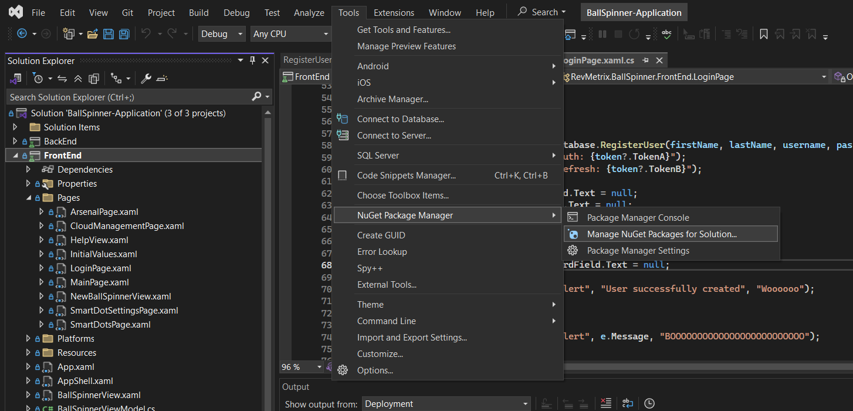
Task: Expand the Solution Items folder
Action: 16,127
